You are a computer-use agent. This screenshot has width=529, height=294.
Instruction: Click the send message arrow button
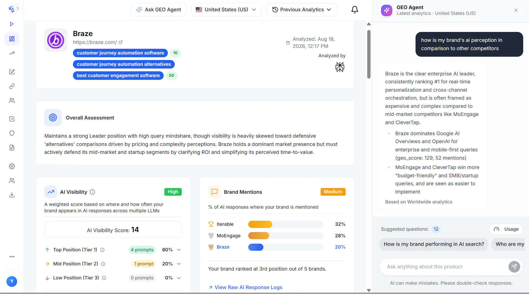click(x=514, y=267)
